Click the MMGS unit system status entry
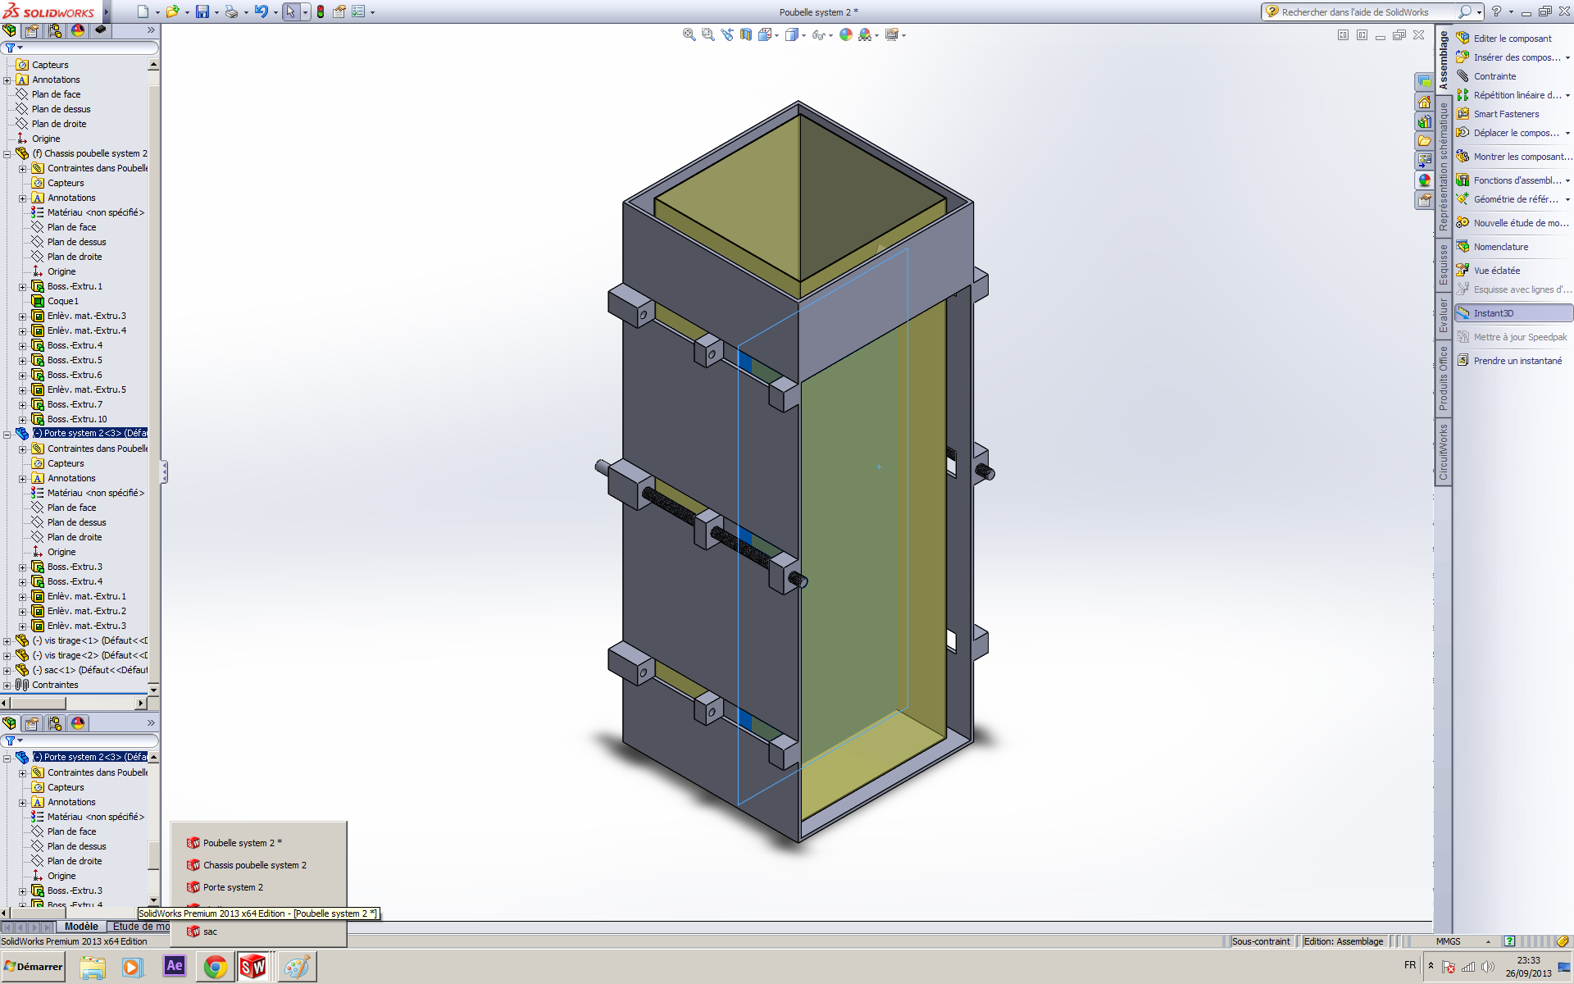This screenshot has height=984, width=1574. [1448, 941]
